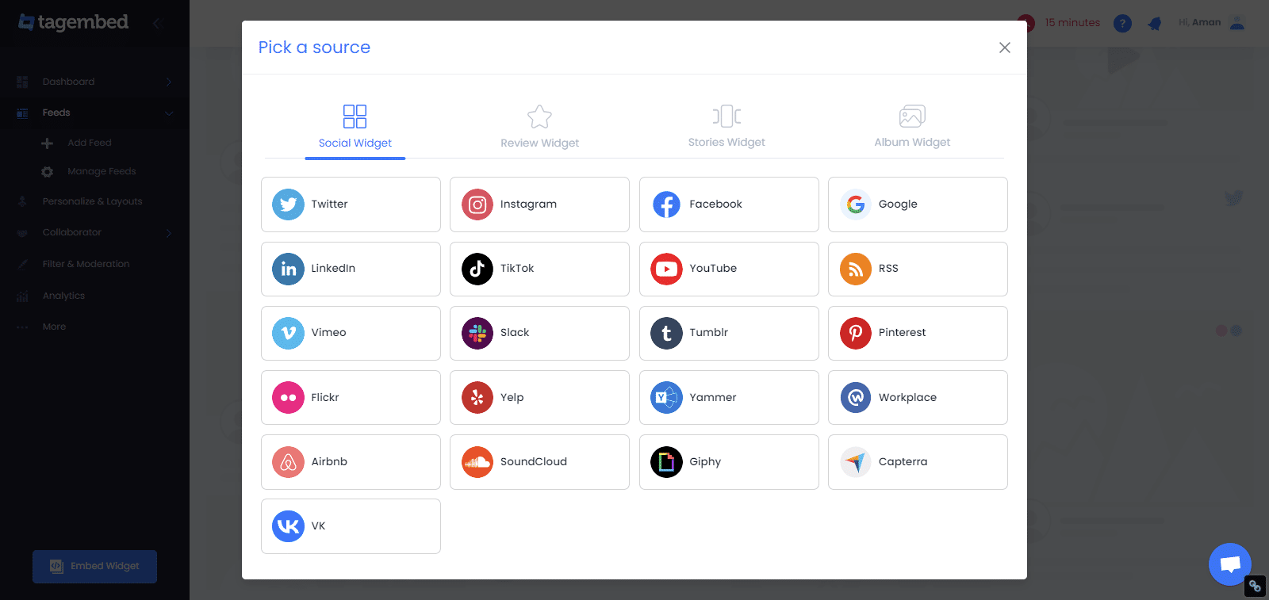Open the user profile avatar icon
The height and width of the screenshot is (600, 1269).
[x=1237, y=23]
